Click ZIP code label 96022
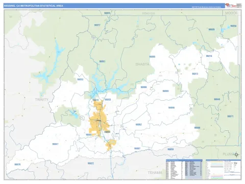 [x=91, y=164]
